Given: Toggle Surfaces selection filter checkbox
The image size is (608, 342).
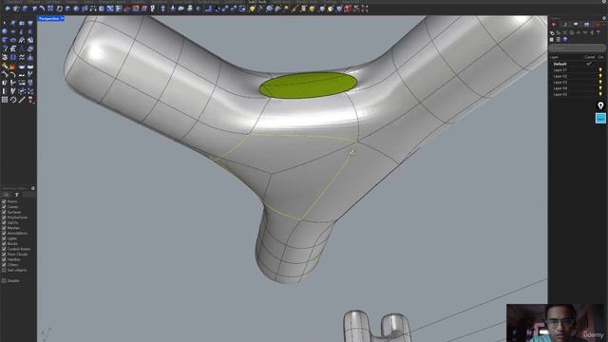Looking at the screenshot, I should (x=4, y=212).
